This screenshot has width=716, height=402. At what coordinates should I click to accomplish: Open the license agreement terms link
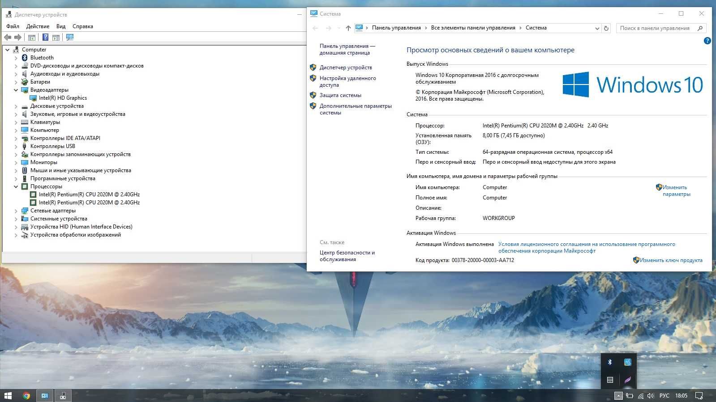(x=587, y=247)
